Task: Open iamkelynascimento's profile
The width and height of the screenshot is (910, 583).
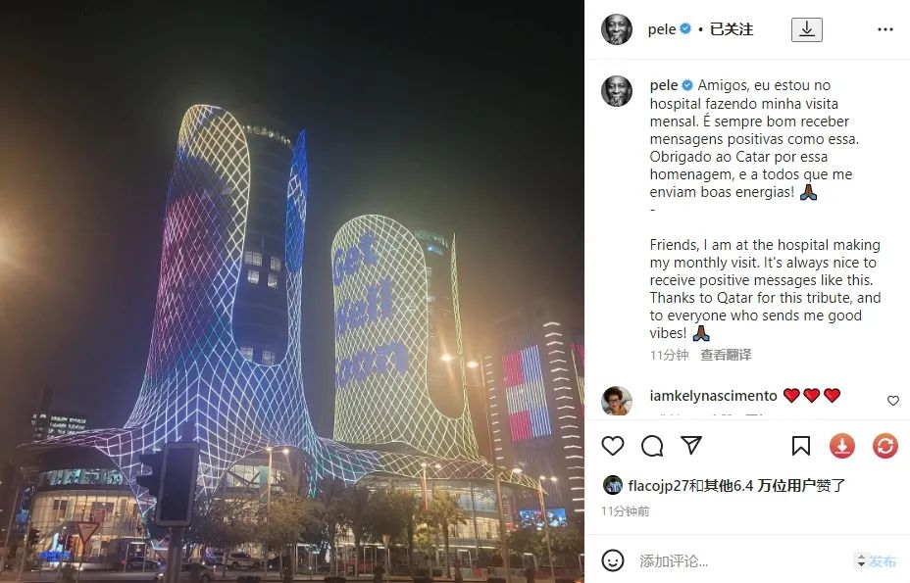Action: pyautogui.click(x=713, y=396)
